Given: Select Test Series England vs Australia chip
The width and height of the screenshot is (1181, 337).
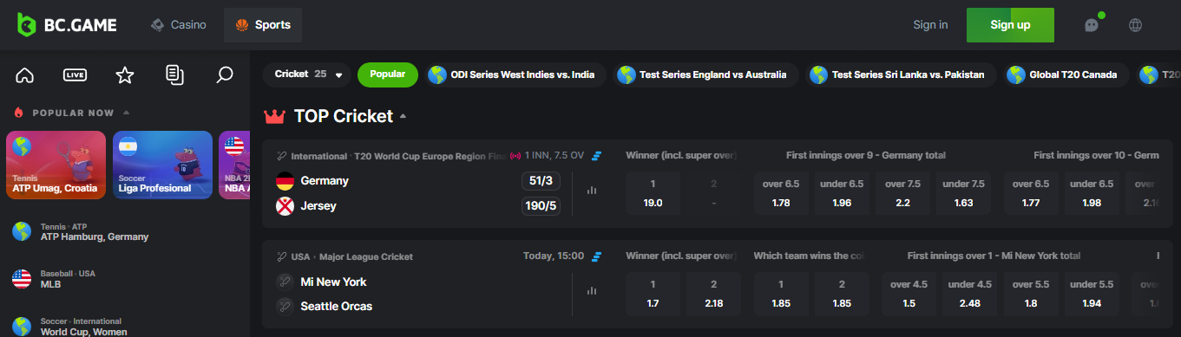Looking at the screenshot, I should 705,75.
